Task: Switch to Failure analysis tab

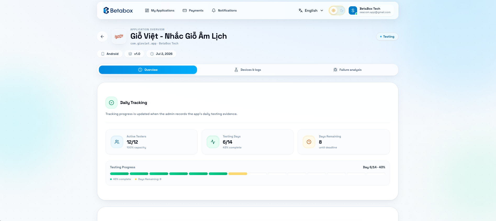Action: (347, 70)
